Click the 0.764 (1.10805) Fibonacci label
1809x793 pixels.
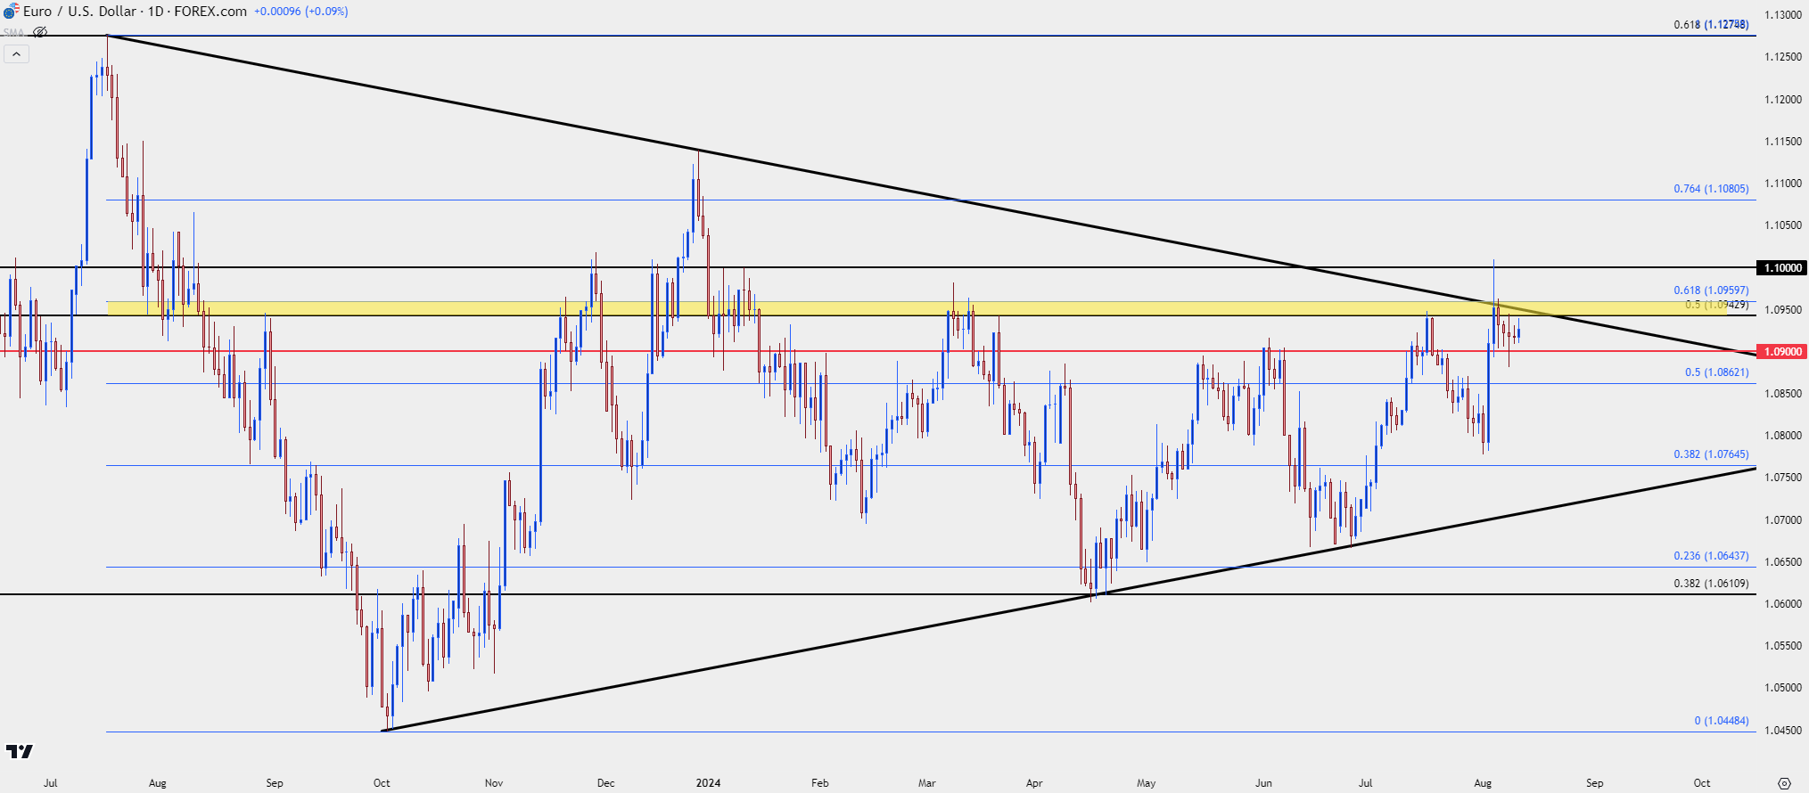point(1711,189)
